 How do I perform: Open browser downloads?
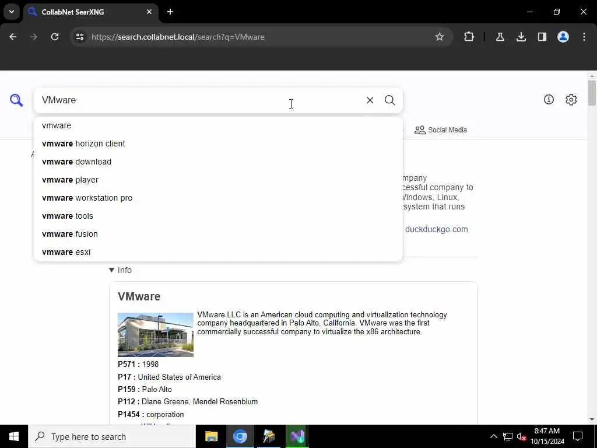coord(521,37)
